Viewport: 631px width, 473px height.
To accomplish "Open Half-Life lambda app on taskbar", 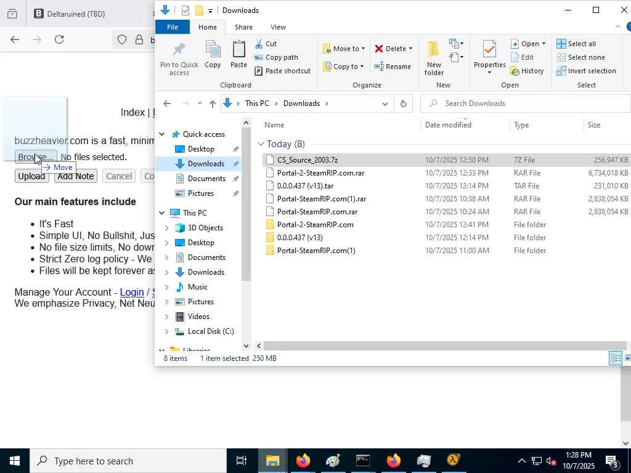I will click(x=453, y=459).
